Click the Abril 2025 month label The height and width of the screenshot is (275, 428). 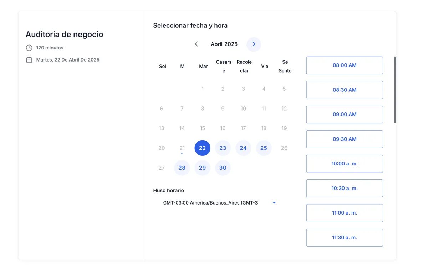pyautogui.click(x=224, y=44)
